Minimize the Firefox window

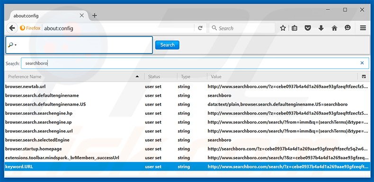point(328,10)
